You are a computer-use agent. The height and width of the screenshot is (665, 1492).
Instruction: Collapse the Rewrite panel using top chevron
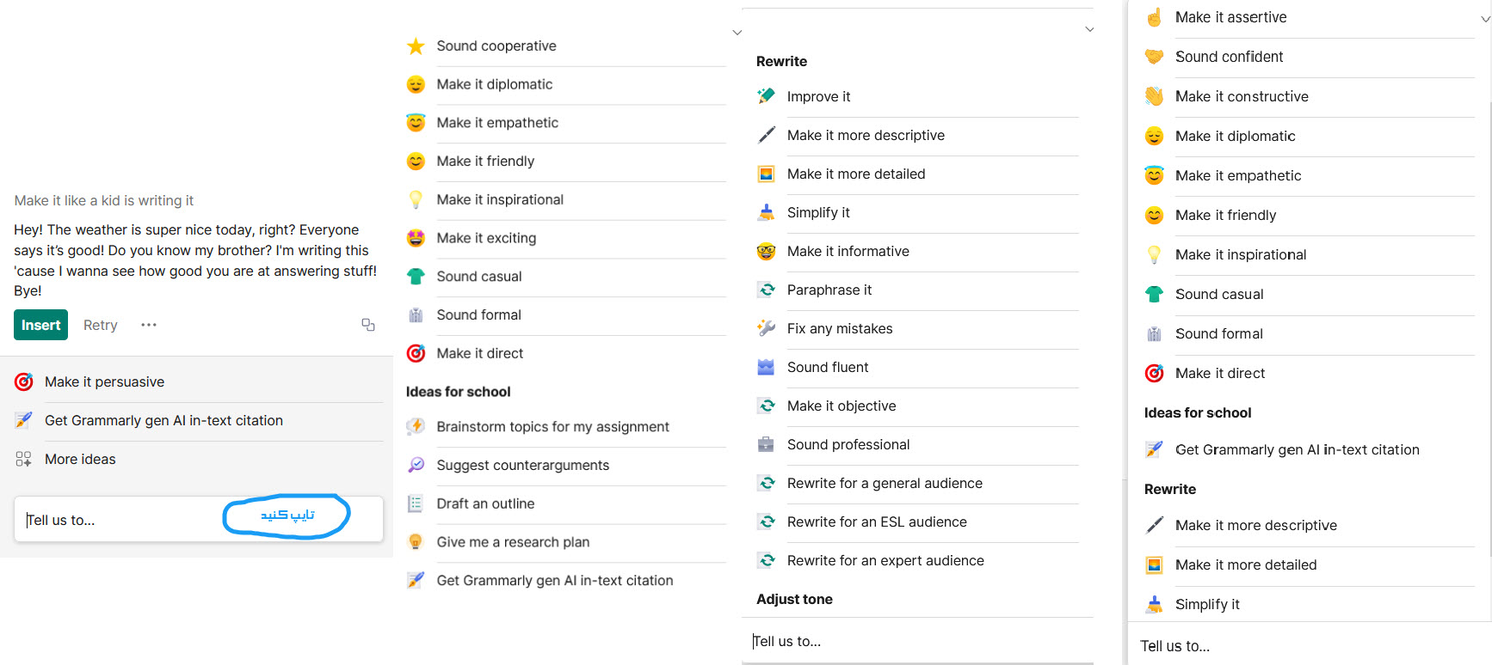tap(1089, 29)
